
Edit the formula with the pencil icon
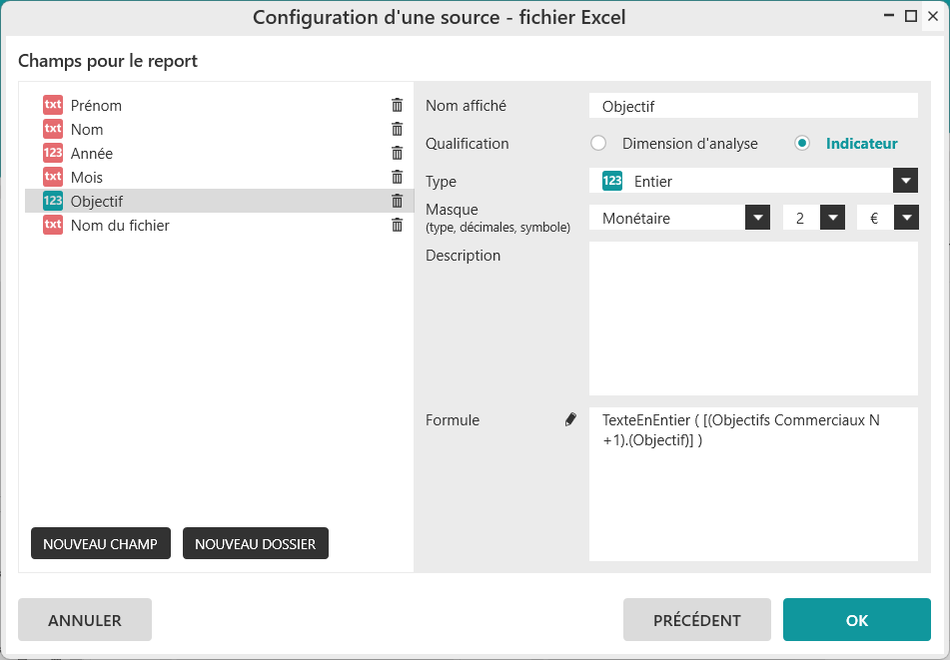pos(570,419)
